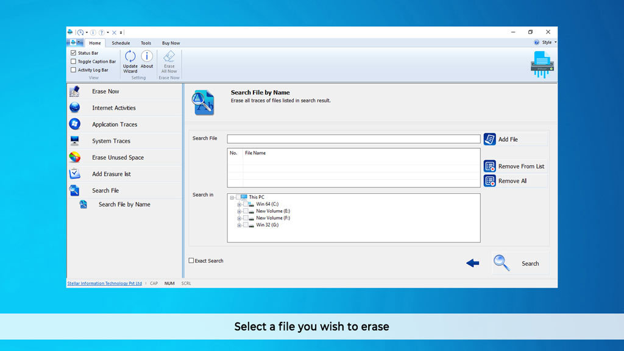Click the blue back arrow
624x351 pixels.
tap(472, 263)
